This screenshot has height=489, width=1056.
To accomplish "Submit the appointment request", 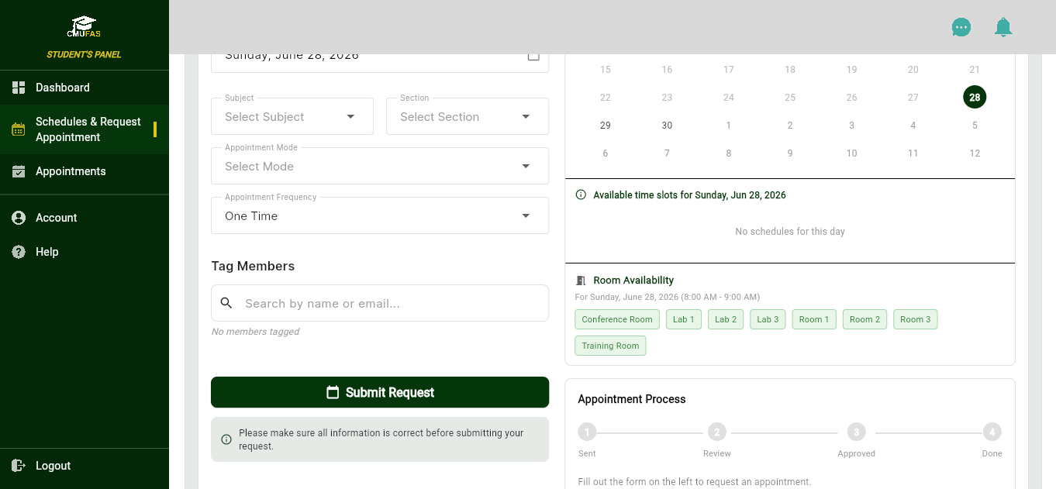I will pos(380,392).
